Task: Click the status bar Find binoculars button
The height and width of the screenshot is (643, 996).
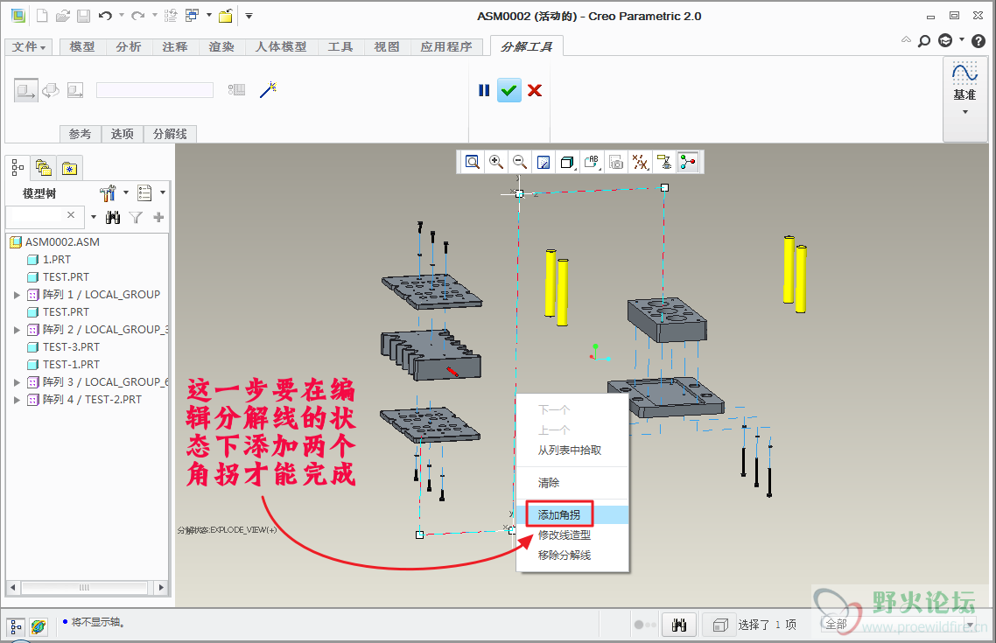Action: coord(679,626)
